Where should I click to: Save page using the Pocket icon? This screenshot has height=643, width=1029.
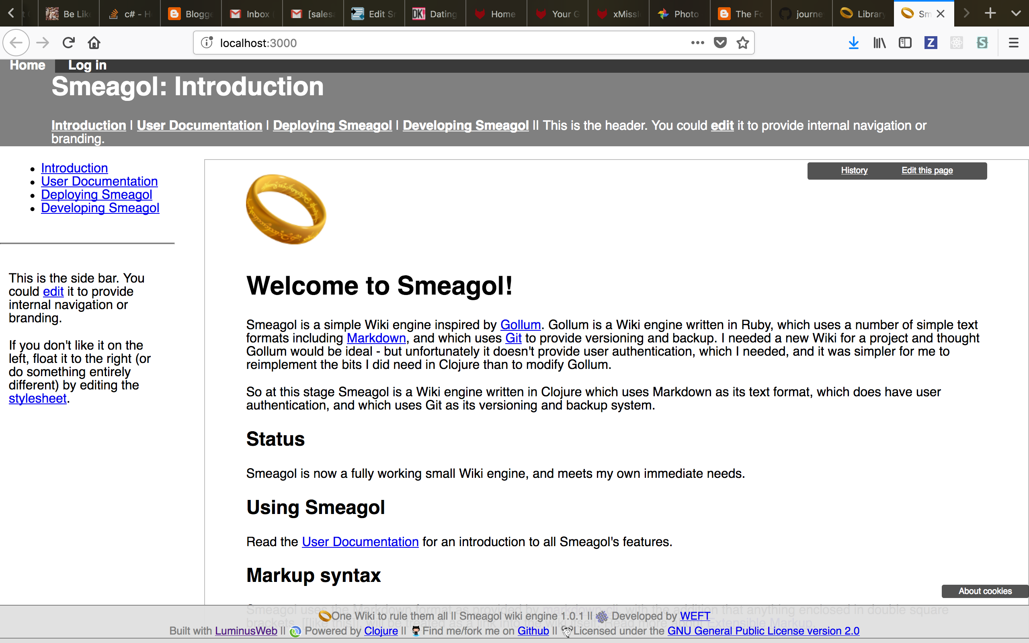click(x=720, y=43)
